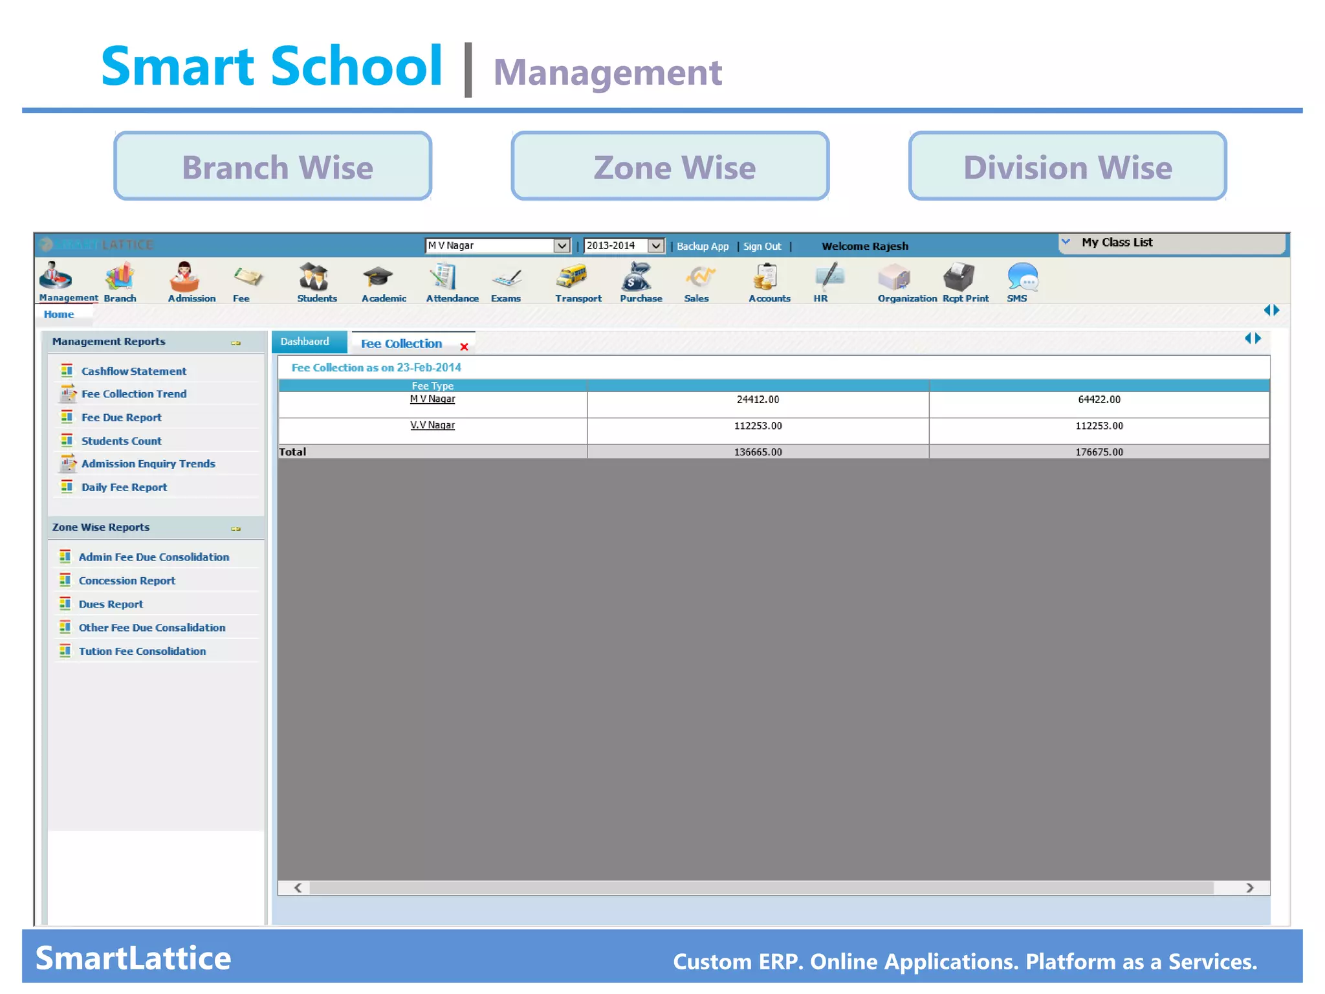Click the Cashflow Statement report icon
The width and height of the screenshot is (1325, 994).
(67, 370)
